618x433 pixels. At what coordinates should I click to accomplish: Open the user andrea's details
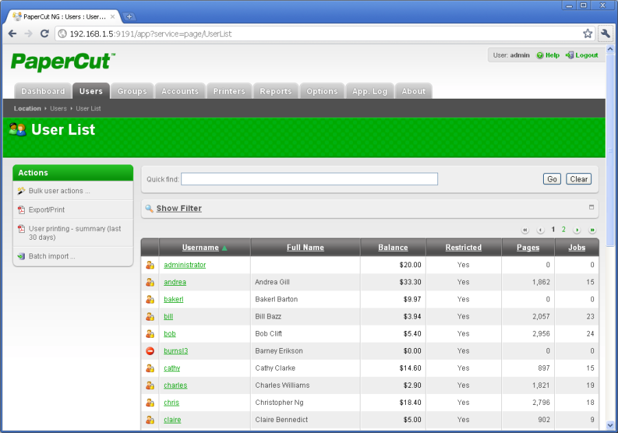click(174, 282)
